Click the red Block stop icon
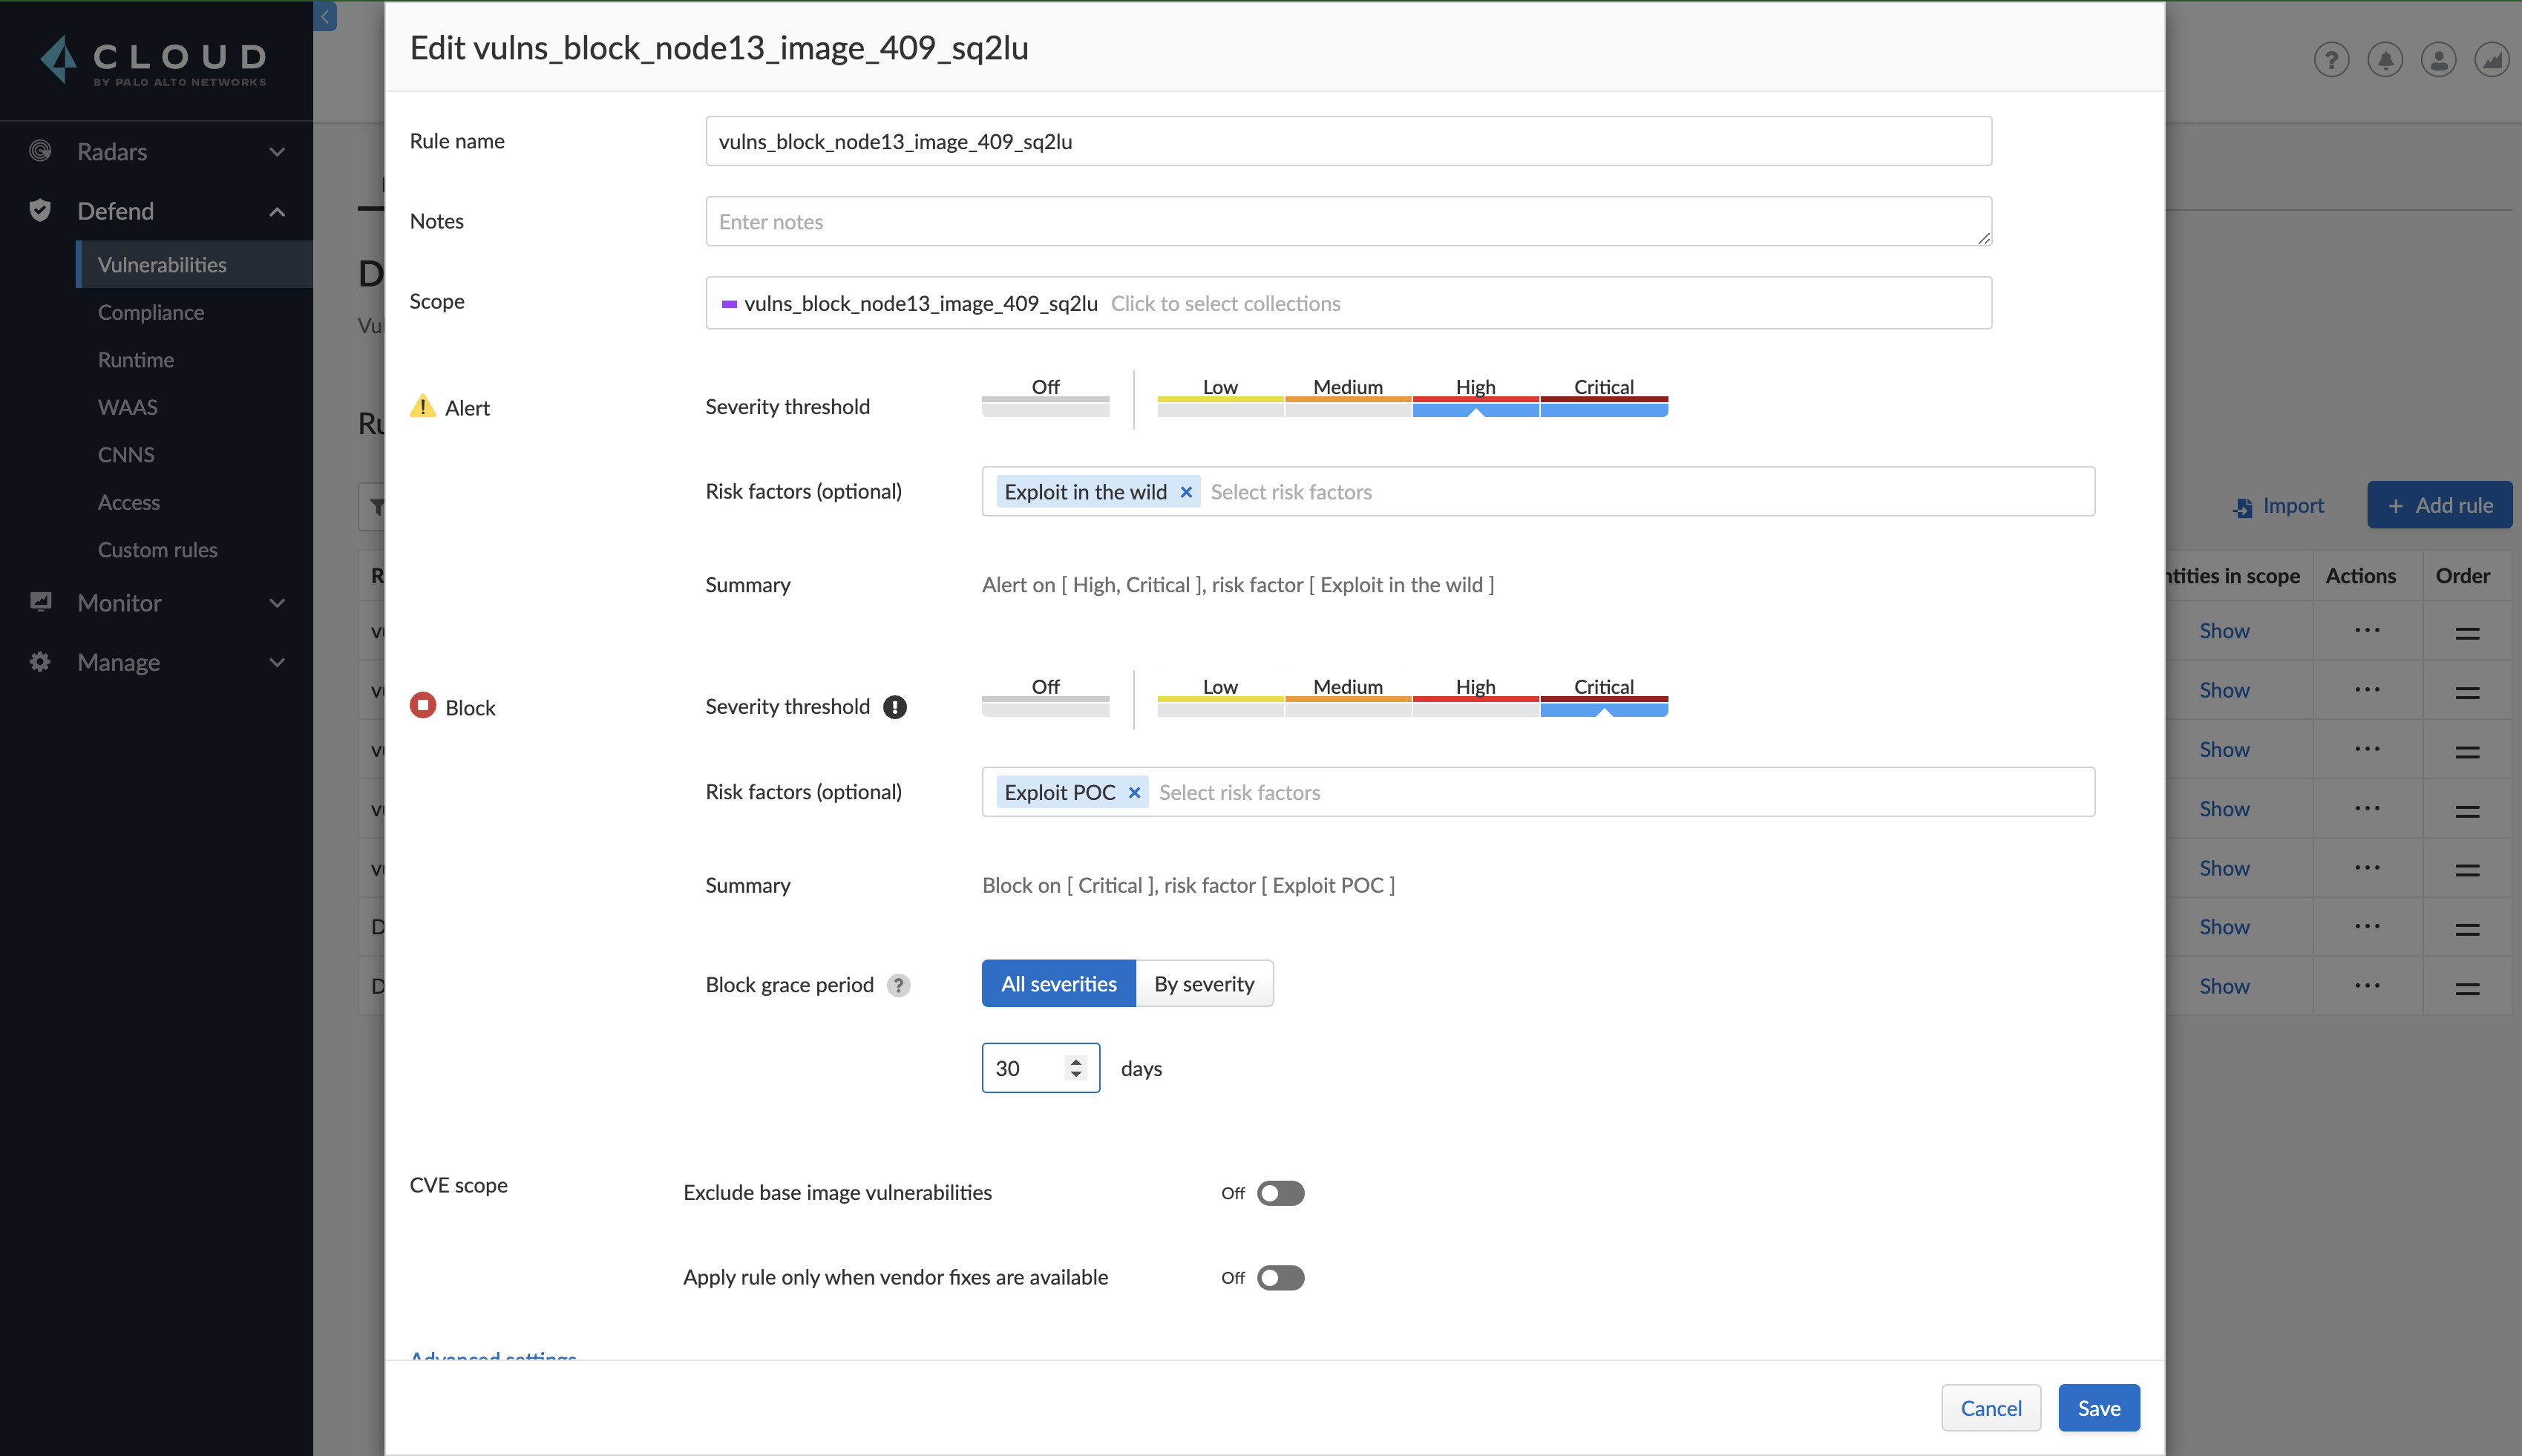The width and height of the screenshot is (2522, 1456). (423, 705)
